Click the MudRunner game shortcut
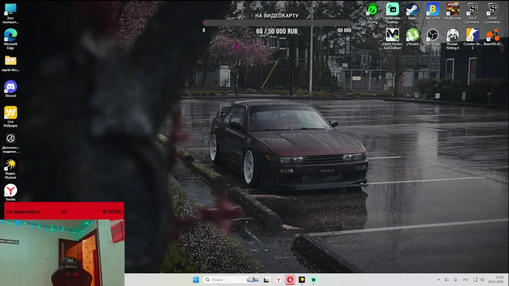The width and height of the screenshot is (509, 286). pyautogui.click(x=453, y=11)
